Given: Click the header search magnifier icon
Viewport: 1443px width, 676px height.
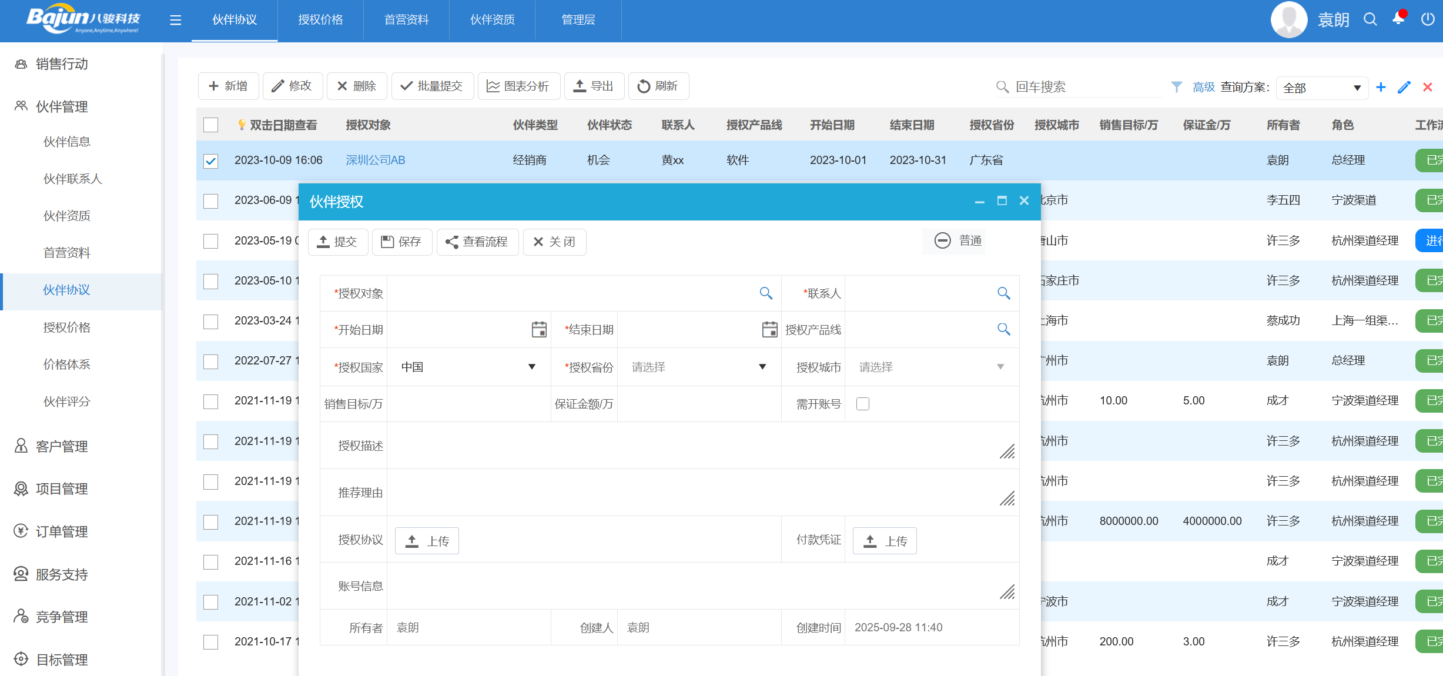Looking at the screenshot, I should click(x=1370, y=19).
